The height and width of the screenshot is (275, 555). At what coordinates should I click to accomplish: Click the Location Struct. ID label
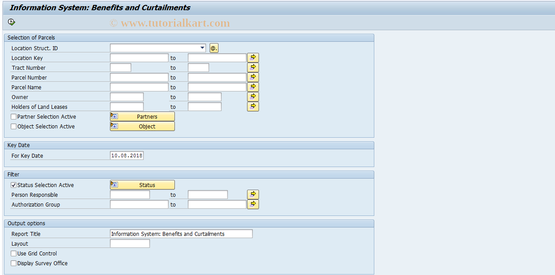pyautogui.click(x=35, y=48)
